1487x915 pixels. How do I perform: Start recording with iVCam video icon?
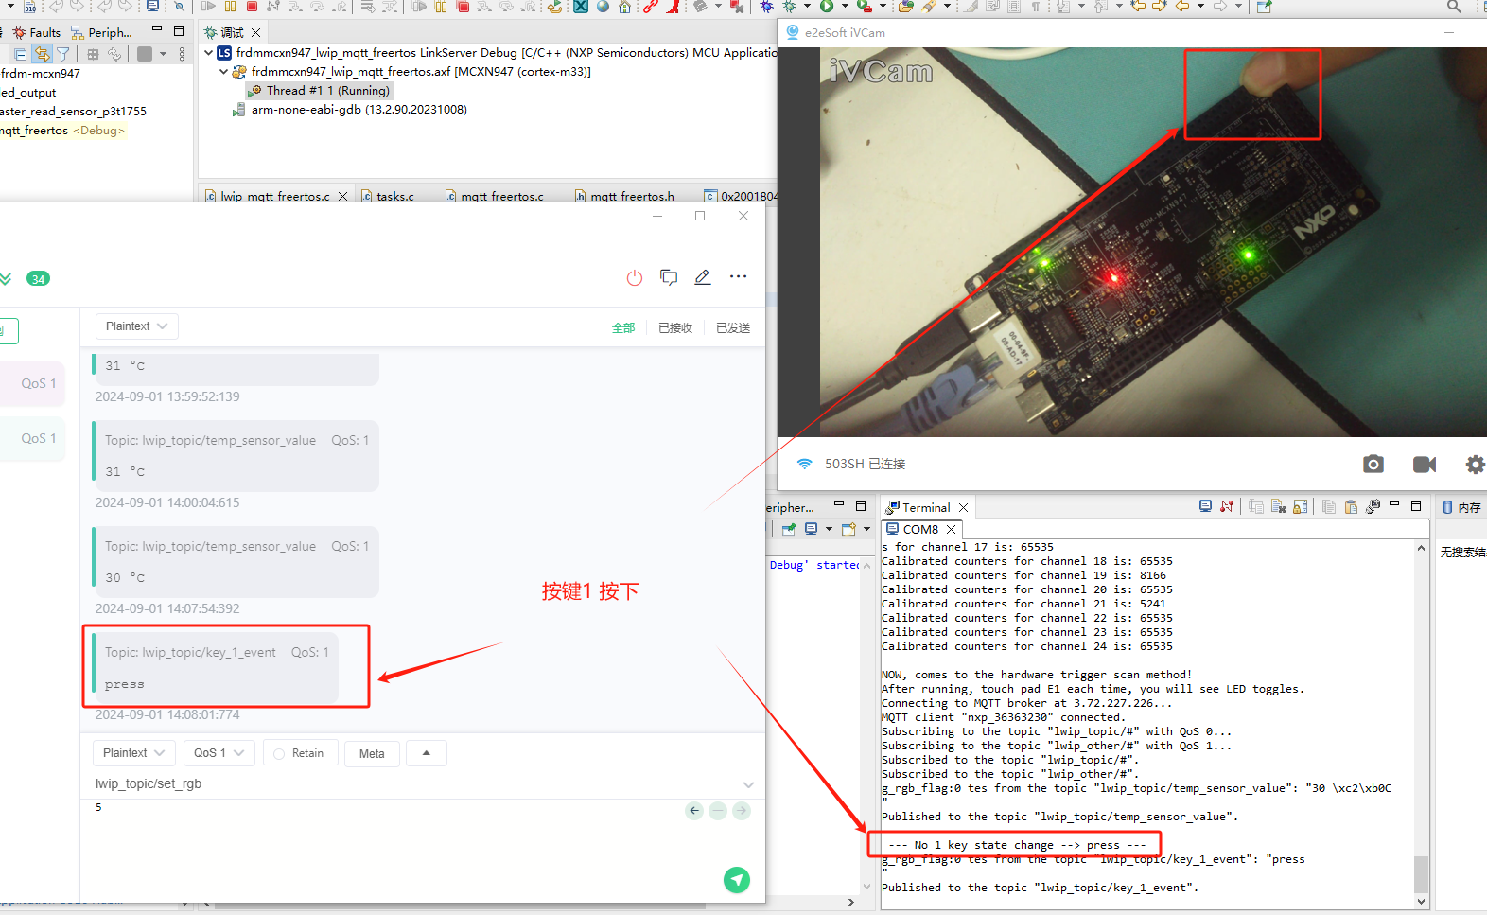(x=1425, y=464)
